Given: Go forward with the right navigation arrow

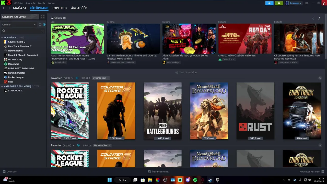Looking at the screenshot, I should [9, 8].
